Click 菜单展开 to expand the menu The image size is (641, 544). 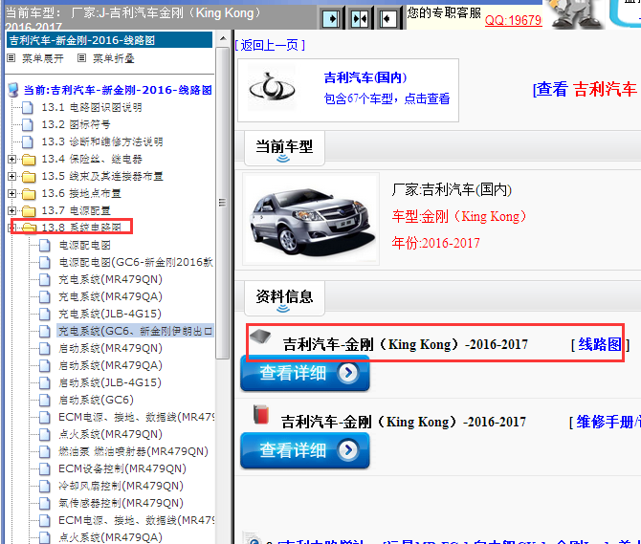pyautogui.click(x=42, y=59)
